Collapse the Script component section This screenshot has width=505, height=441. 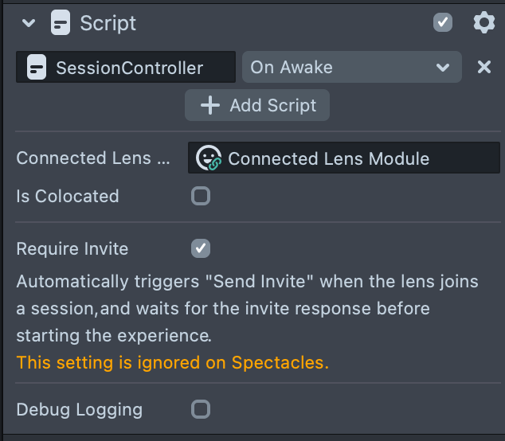click(29, 23)
